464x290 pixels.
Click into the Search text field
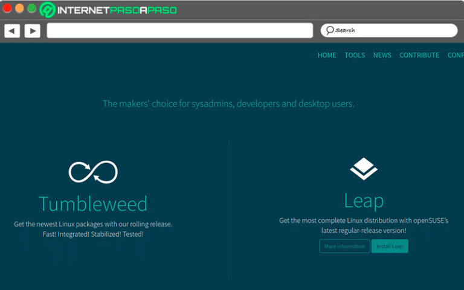393,30
